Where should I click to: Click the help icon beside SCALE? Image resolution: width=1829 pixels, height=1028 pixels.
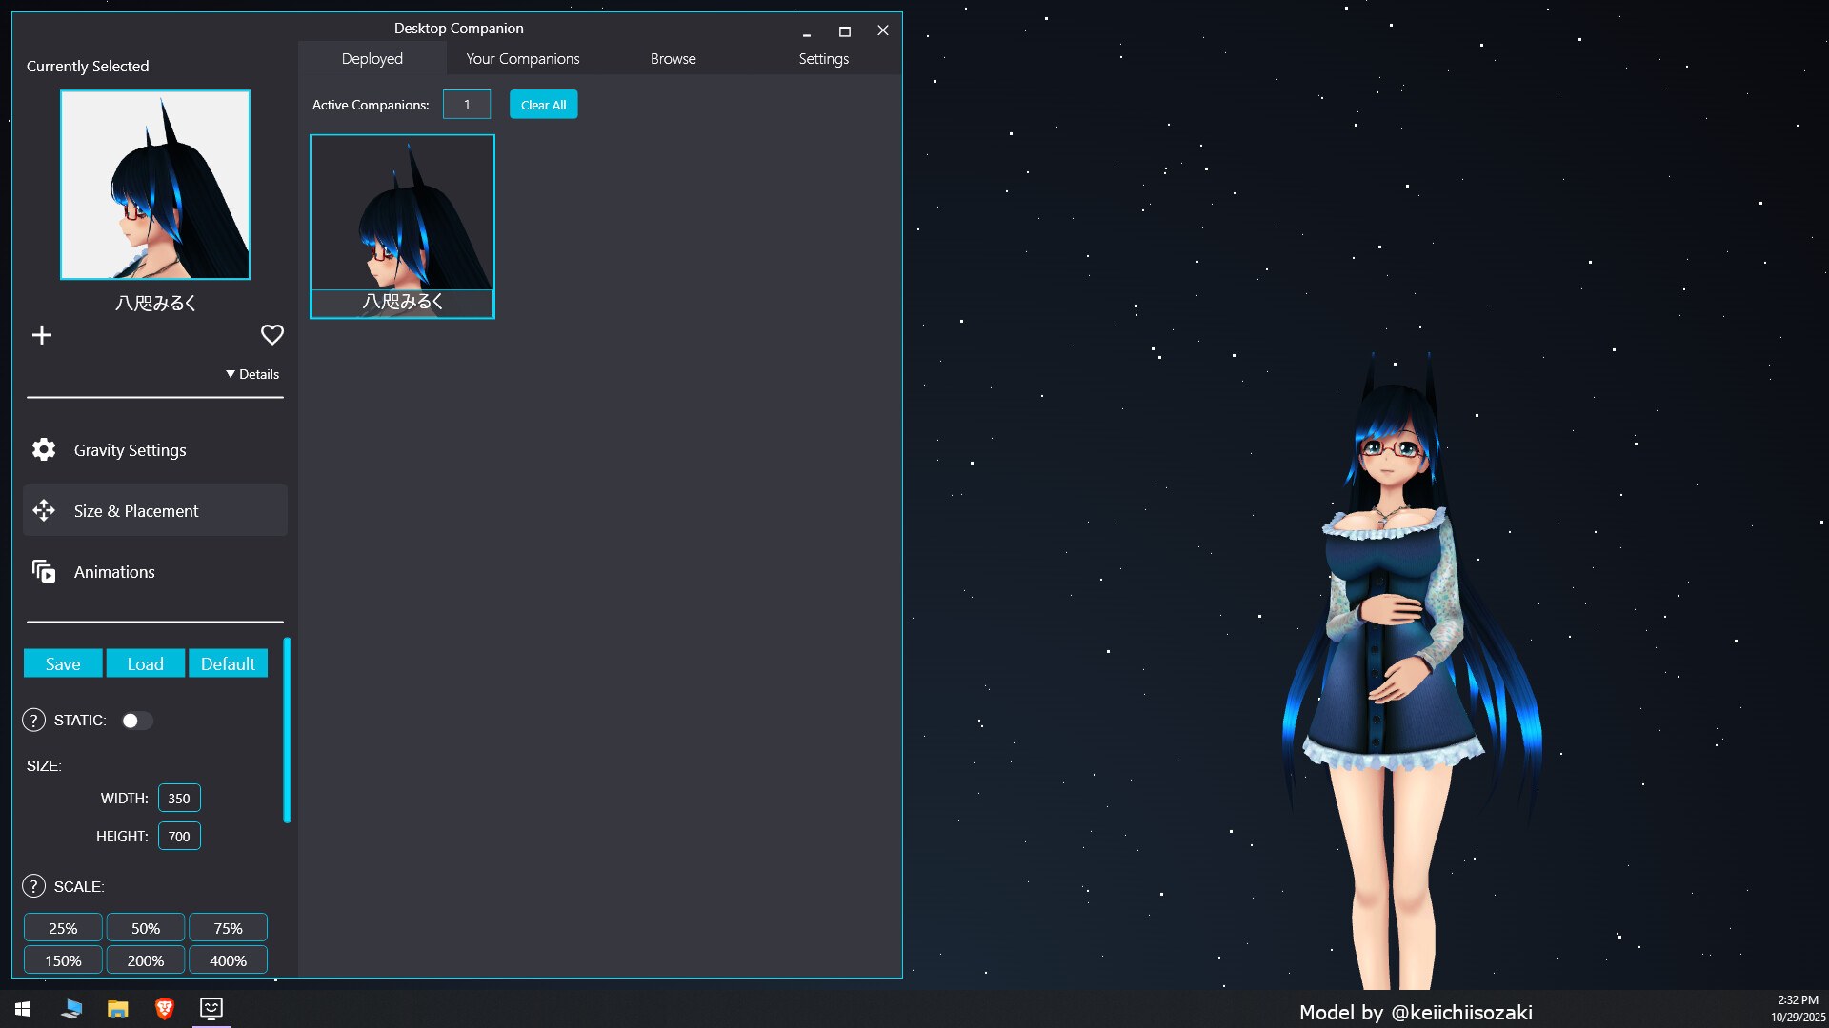33,885
